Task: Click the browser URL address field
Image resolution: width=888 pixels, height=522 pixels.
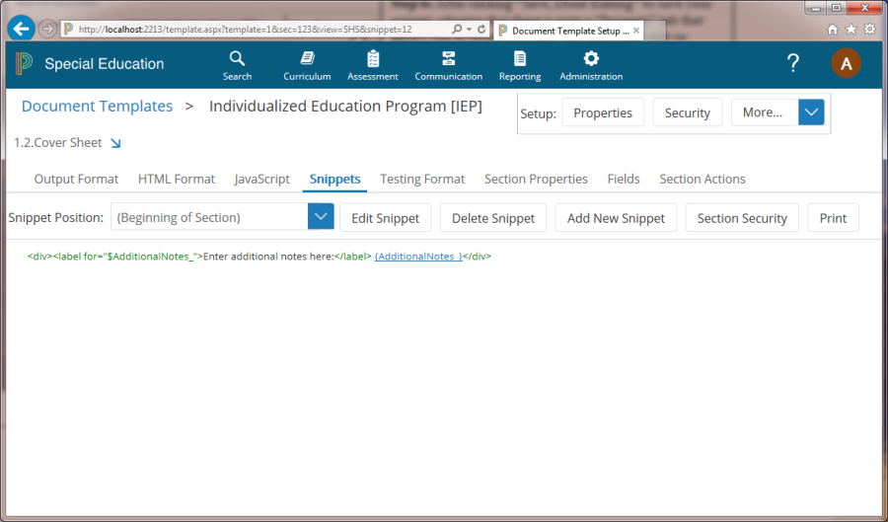Action: pyautogui.click(x=257, y=30)
